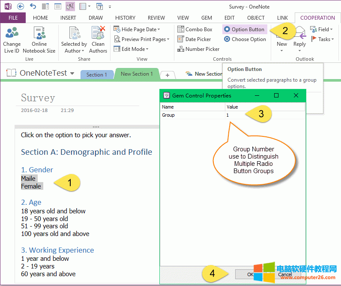Screen dimensions: 341x286
Task: Click the Change Live ID icon
Action: click(12, 34)
